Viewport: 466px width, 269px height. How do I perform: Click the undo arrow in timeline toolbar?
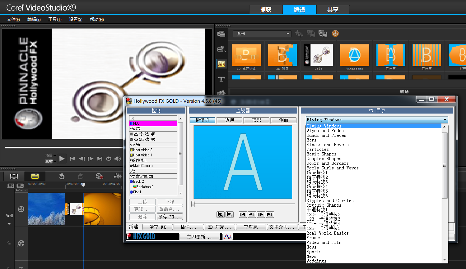point(62,176)
